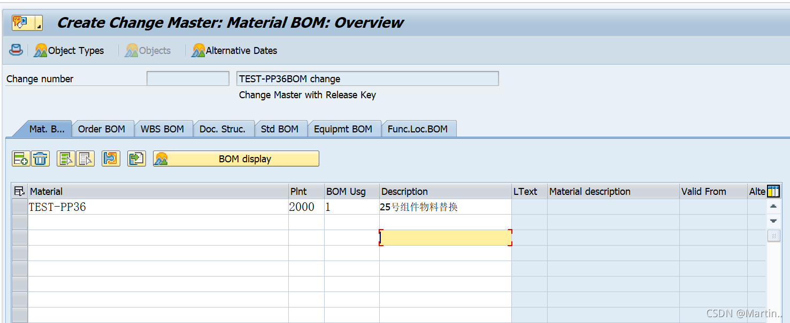This screenshot has height=323, width=790.
Task: Click the Valid From column header
Action: coord(714,191)
